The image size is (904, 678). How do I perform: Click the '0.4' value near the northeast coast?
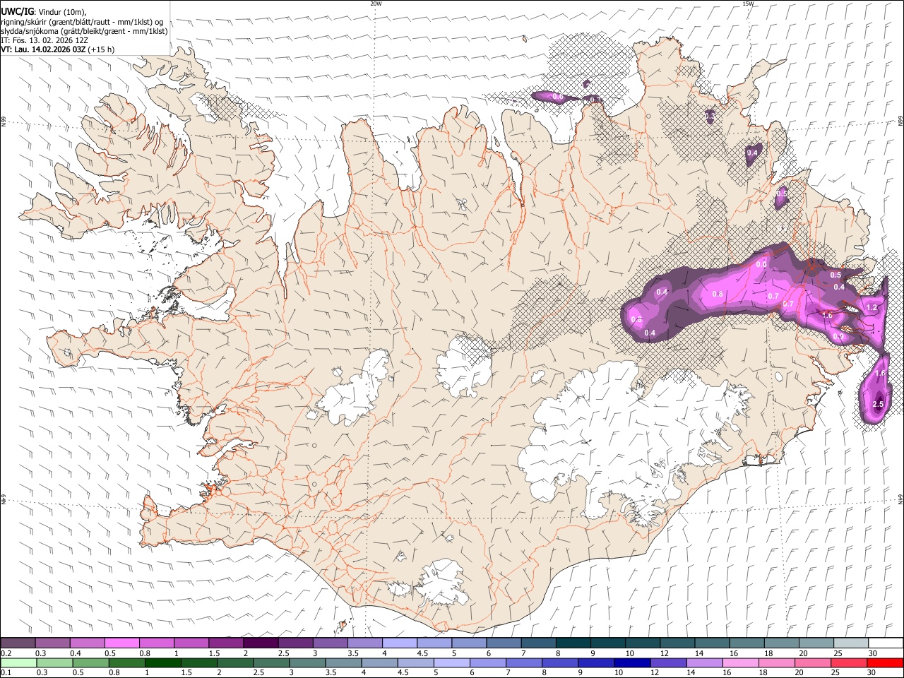tap(752, 153)
